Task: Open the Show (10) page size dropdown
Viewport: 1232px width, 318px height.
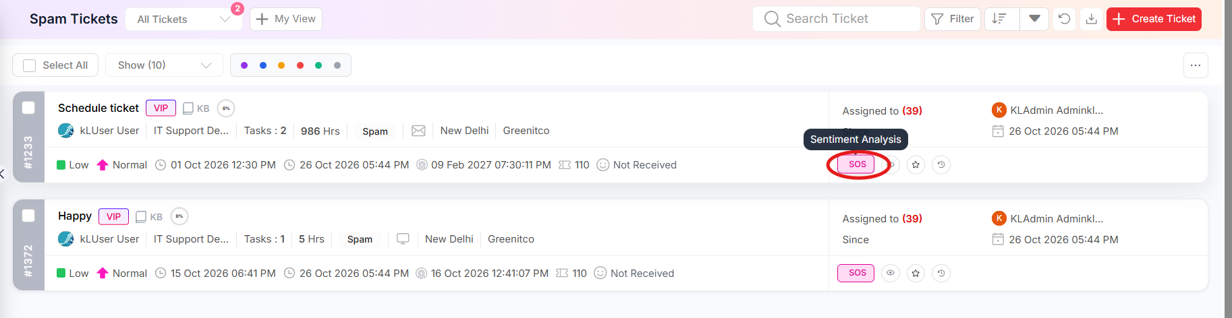Action: [164, 65]
